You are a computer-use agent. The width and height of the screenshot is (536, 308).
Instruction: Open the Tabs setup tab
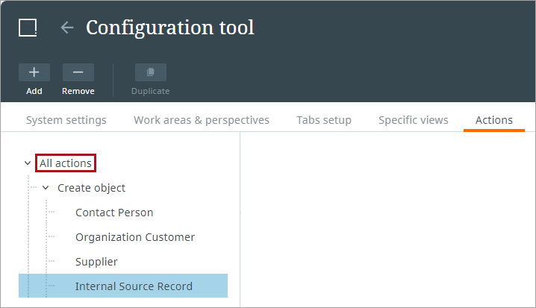[324, 120]
